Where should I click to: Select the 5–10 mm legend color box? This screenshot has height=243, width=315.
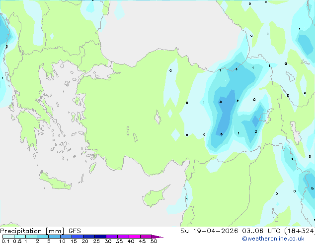(55, 237)
